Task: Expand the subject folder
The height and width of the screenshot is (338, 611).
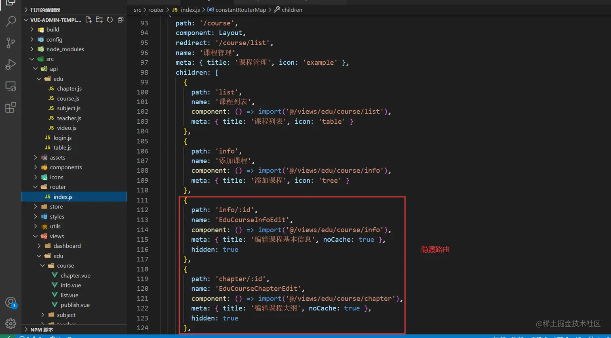Action: (74, 315)
